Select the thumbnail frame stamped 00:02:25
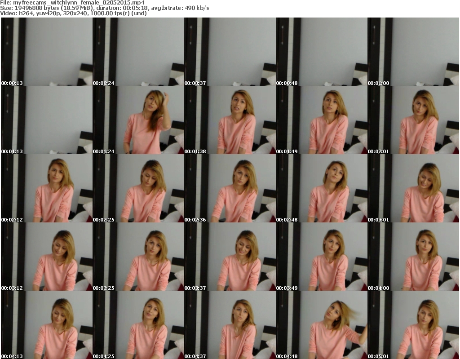 (138, 188)
